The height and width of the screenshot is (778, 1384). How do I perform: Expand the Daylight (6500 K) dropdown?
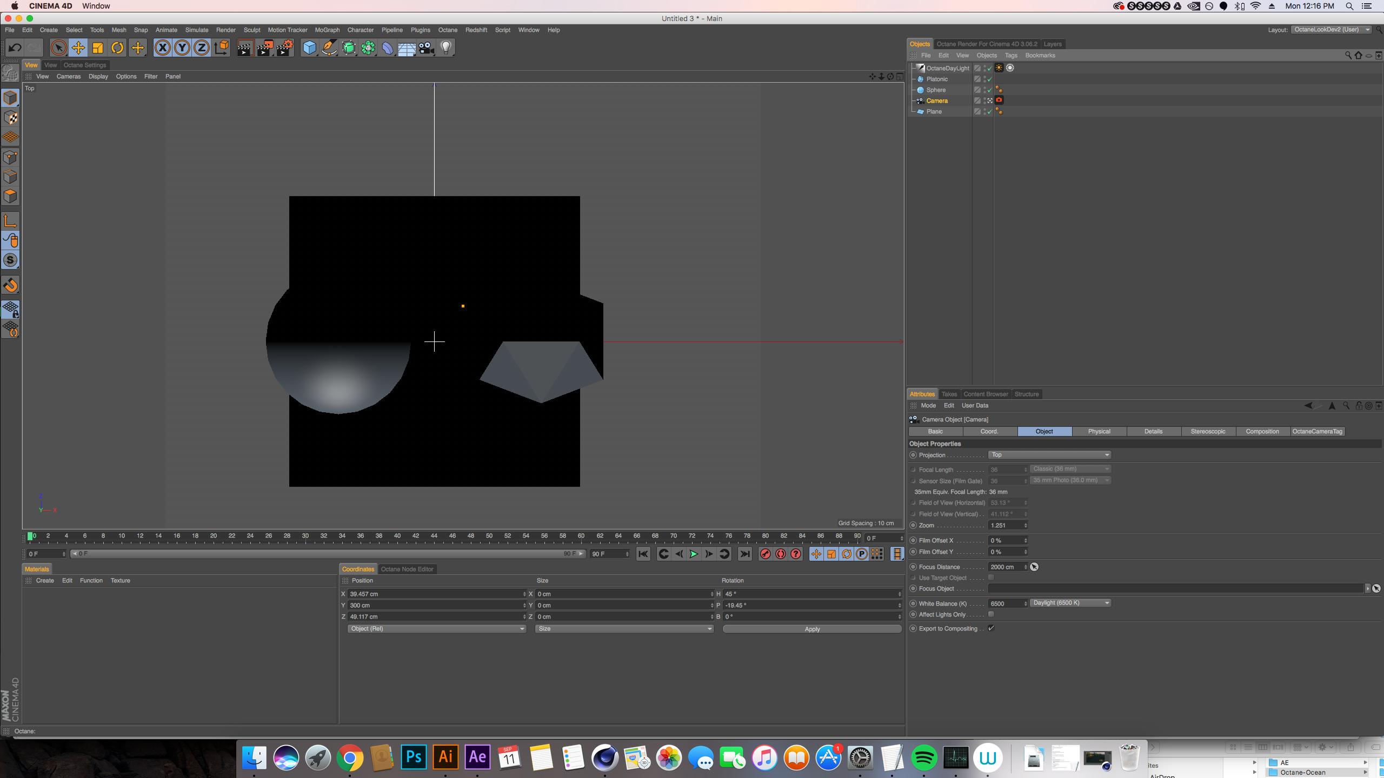[x=1070, y=603]
